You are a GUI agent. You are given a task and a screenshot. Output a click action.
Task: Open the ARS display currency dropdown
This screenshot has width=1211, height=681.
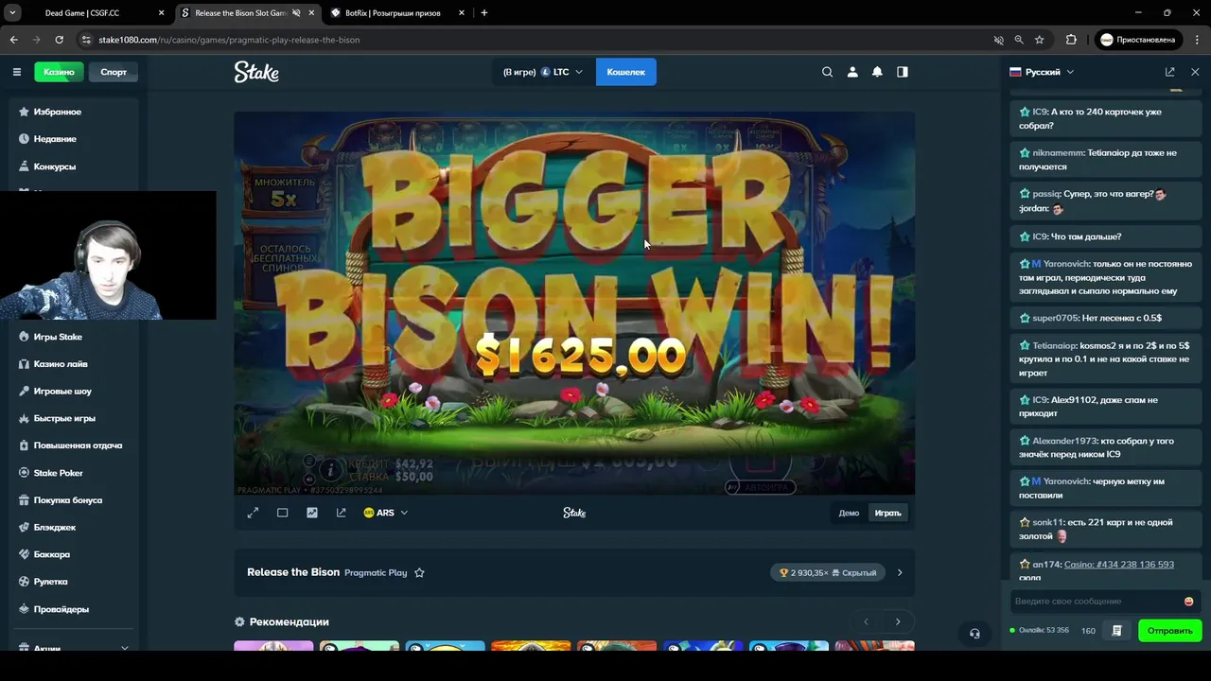385,513
